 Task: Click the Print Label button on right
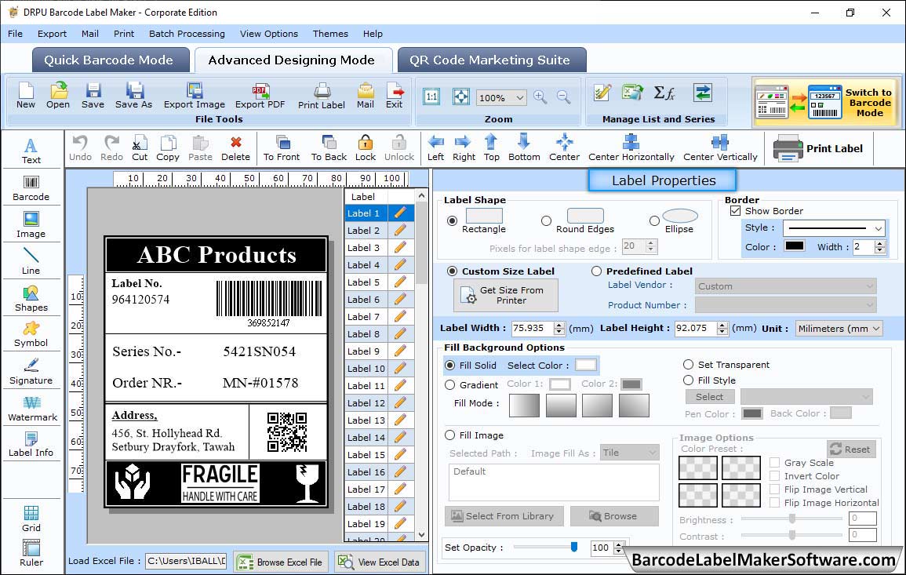[x=817, y=148]
